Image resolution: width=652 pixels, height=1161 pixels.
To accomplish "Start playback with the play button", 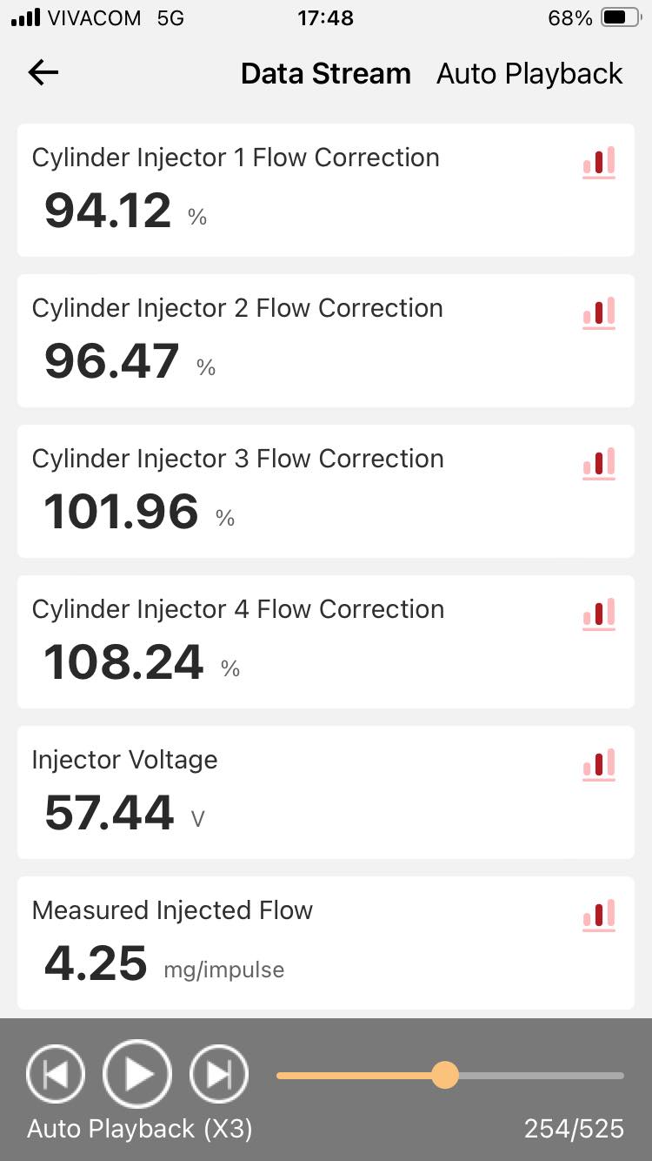I will (137, 1075).
